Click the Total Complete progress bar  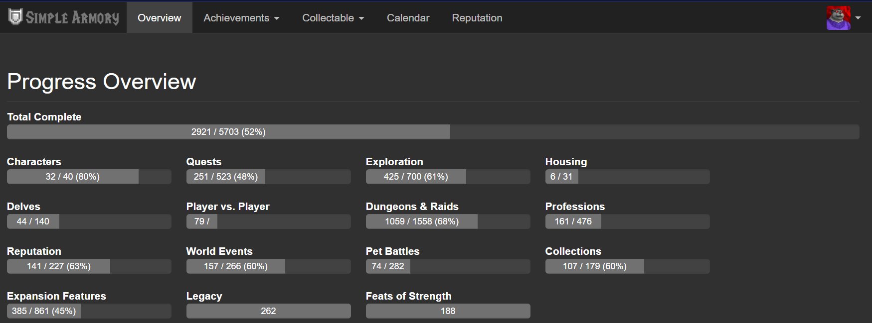click(433, 132)
